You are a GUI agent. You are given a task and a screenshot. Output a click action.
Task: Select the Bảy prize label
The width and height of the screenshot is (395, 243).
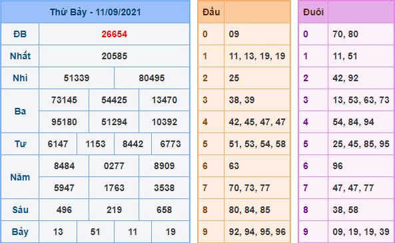tap(20, 232)
